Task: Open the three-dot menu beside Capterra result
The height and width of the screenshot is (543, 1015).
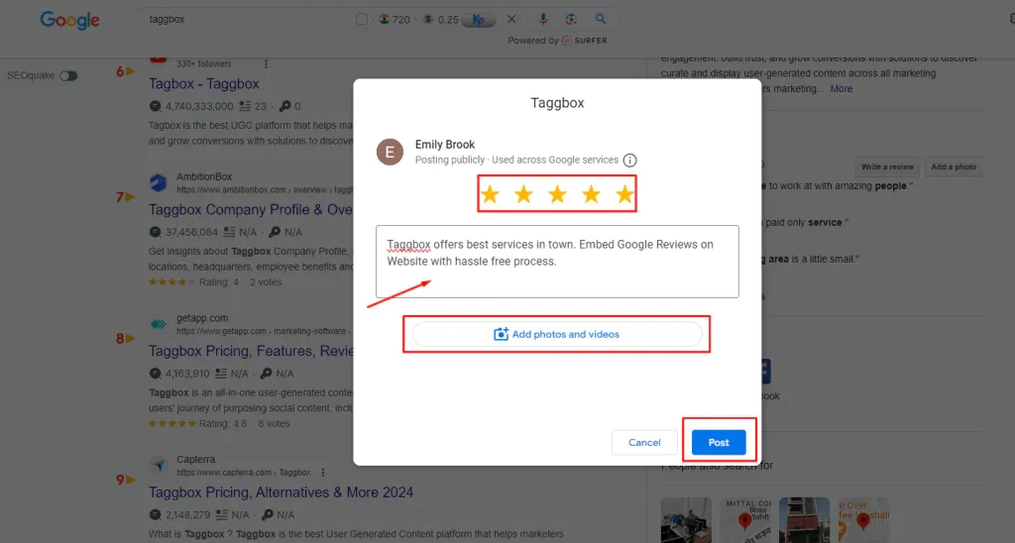Action: (323, 473)
